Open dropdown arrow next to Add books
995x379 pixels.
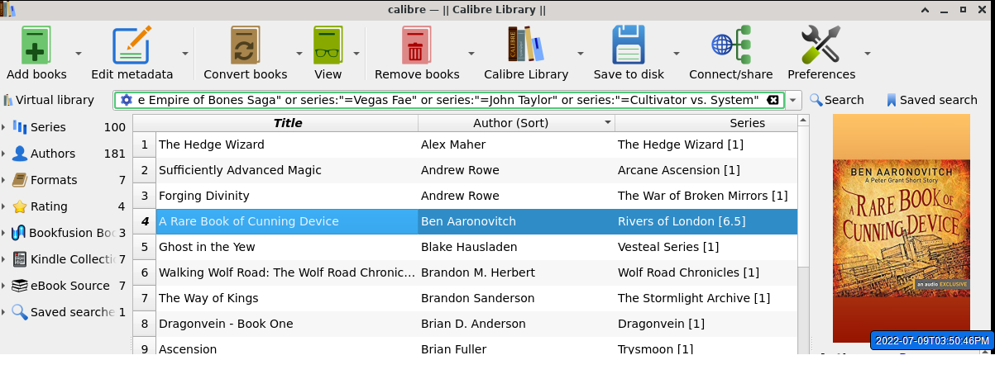79,54
